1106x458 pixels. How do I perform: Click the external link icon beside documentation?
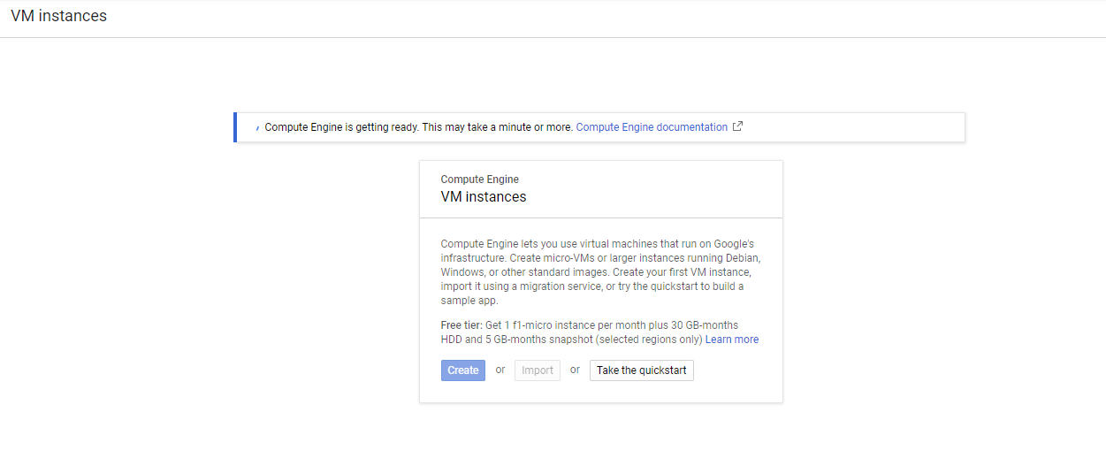click(737, 126)
